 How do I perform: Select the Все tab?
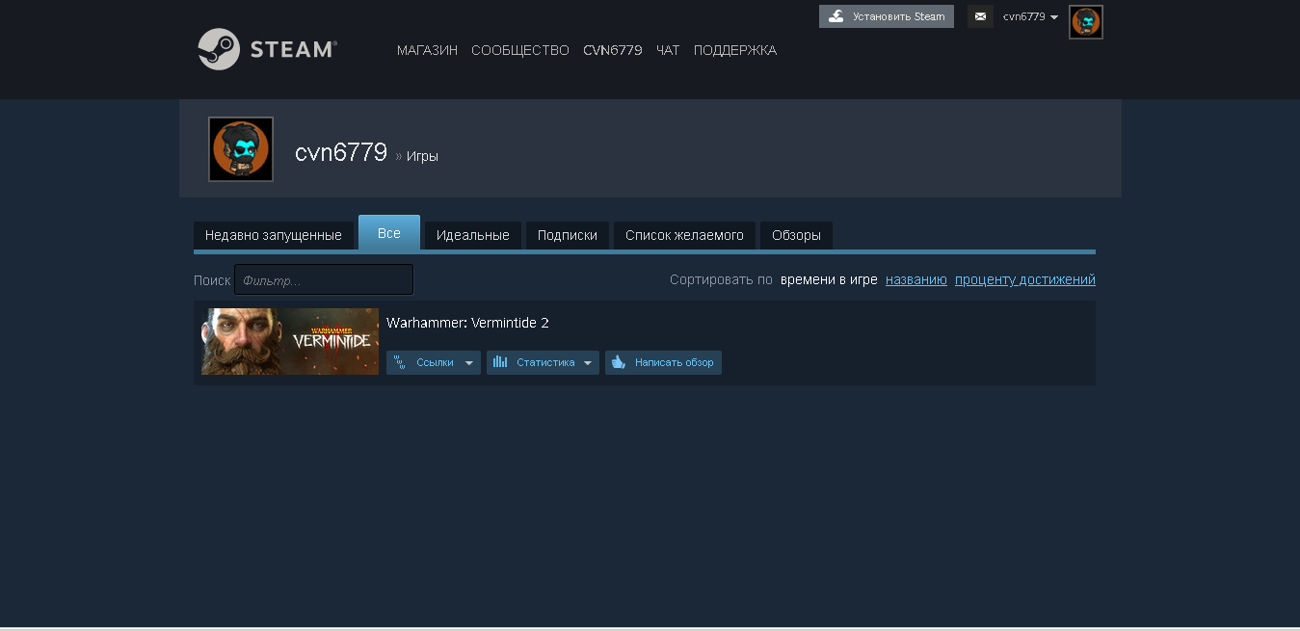pos(389,233)
